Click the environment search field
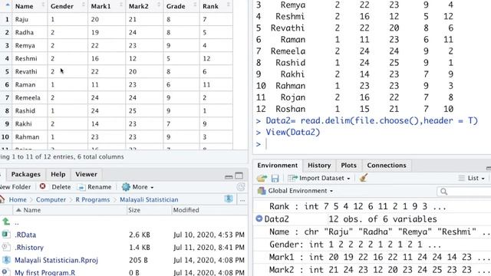The image size is (491, 276). pyautogui.click(x=464, y=191)
